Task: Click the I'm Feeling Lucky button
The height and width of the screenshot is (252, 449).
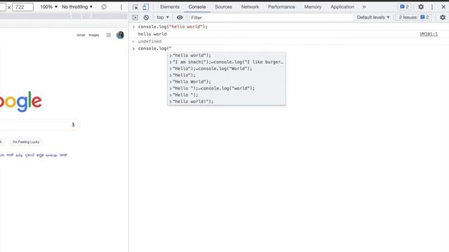Action: click(x=26, y=142)
